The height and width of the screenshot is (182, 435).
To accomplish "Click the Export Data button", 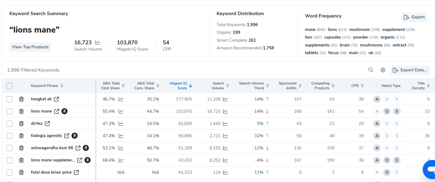I will pyautogui.click(x=410, y=70).
